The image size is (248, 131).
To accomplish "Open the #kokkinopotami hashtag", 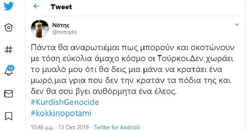I will tap(61, 113).
